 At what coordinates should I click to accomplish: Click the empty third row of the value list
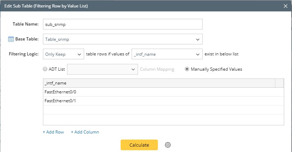(x=159, y=110)
